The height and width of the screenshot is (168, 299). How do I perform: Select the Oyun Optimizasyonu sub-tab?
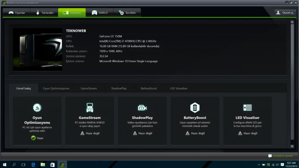click(x=56, y=88)
